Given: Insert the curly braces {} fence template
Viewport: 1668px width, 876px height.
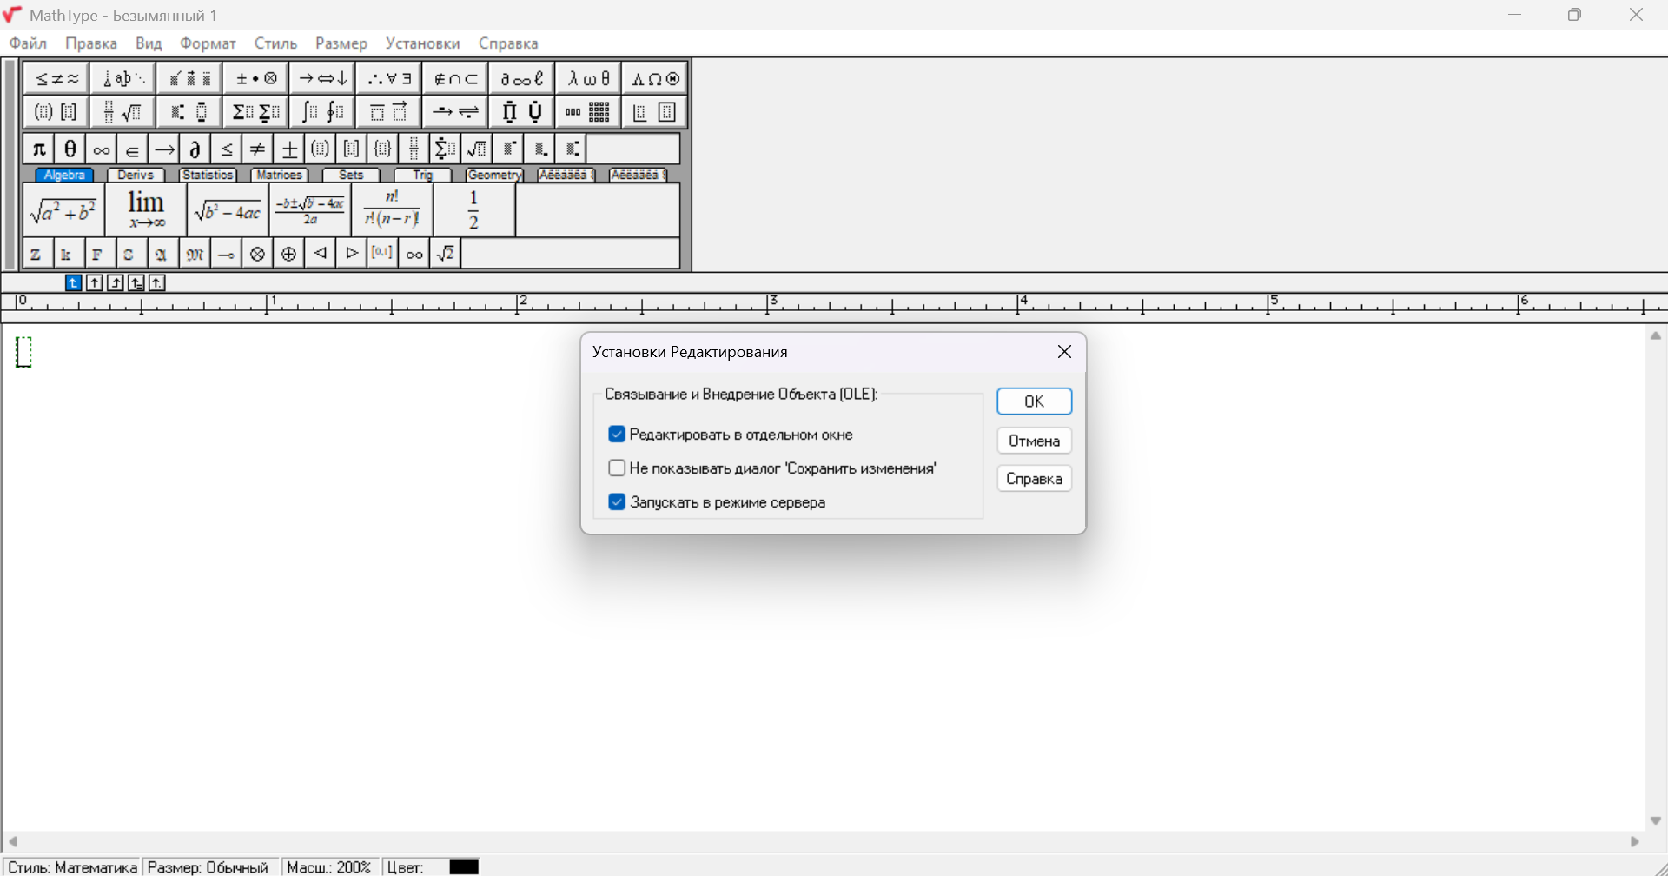Looking at the screenshot, I should point(382,149).
